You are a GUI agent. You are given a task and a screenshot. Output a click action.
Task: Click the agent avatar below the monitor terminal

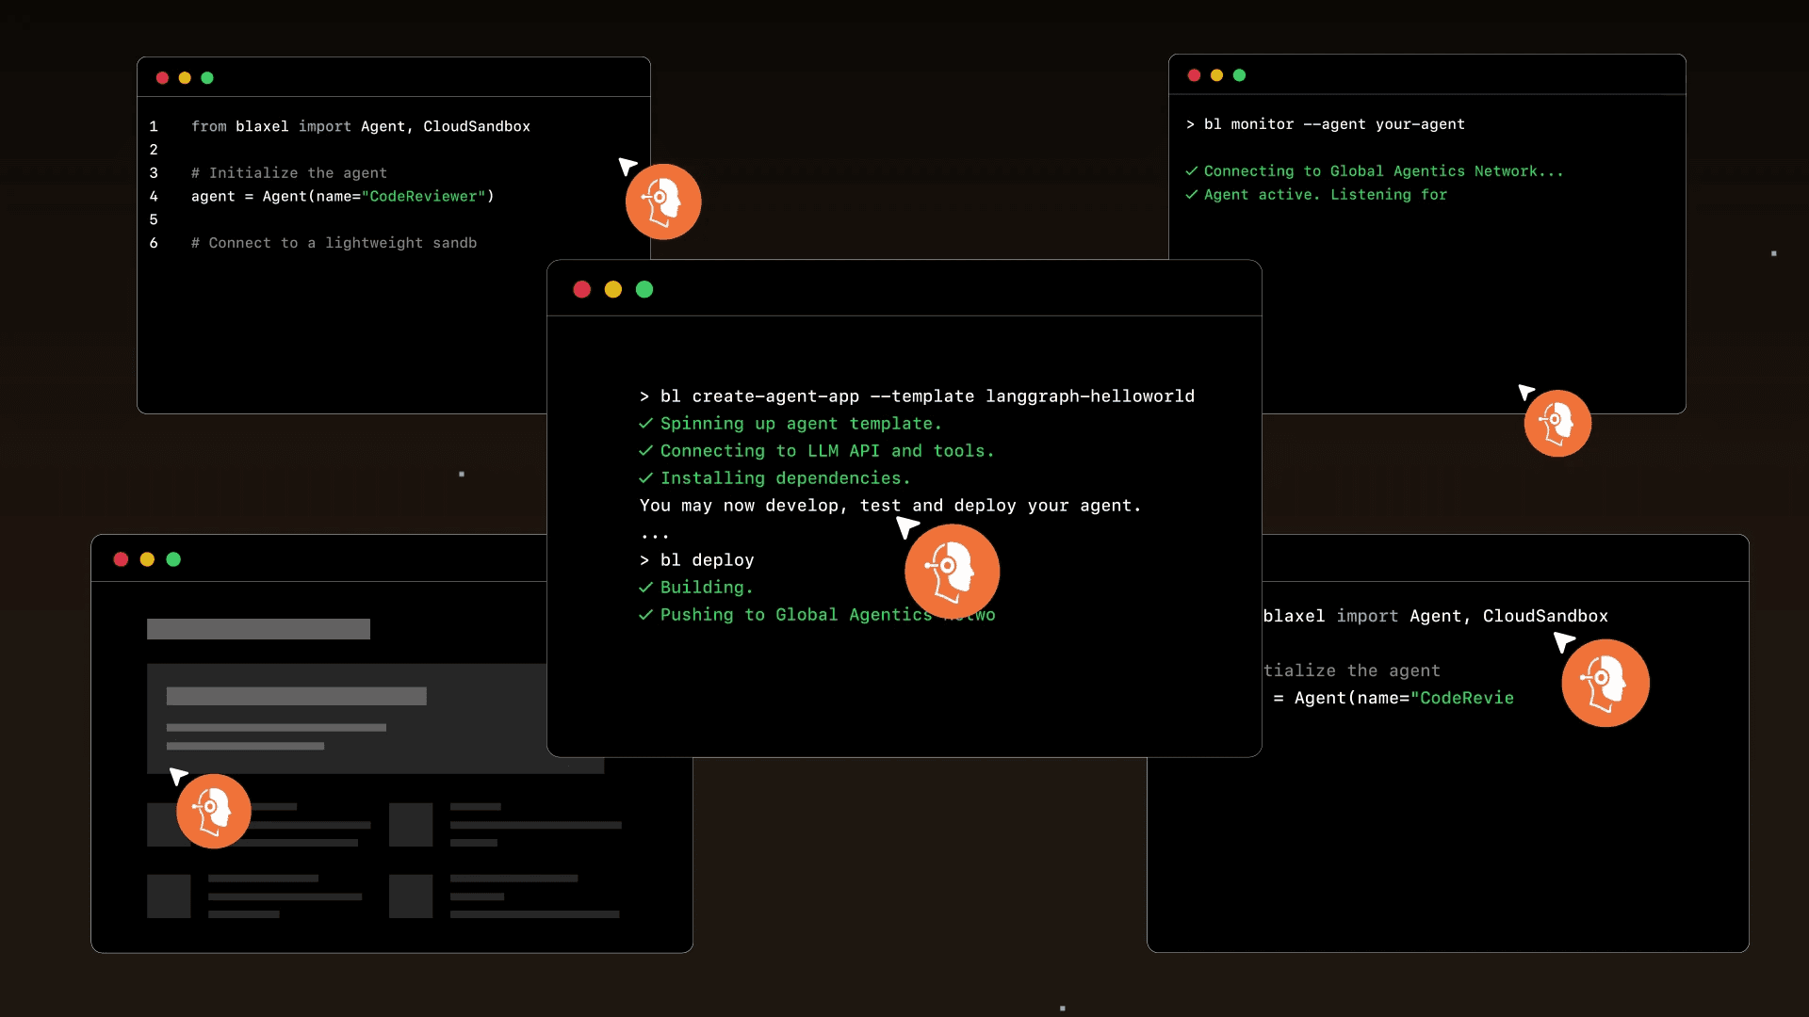1557,423
